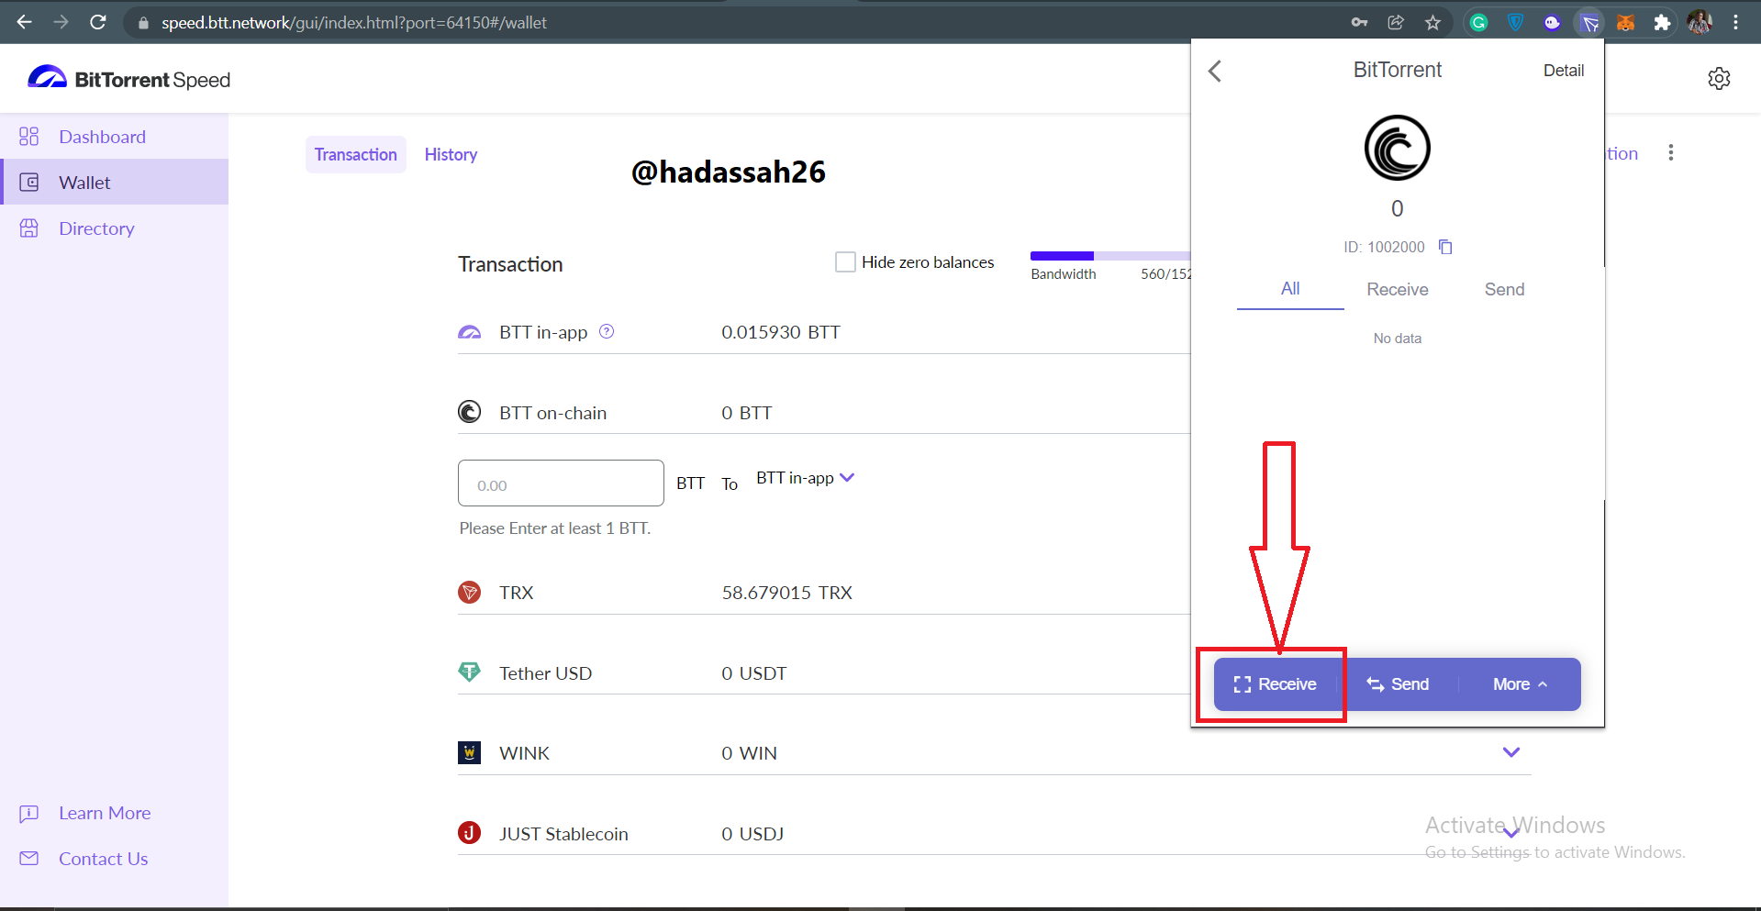Screen dimensions: 1761x911
Task: Go back using the browser back arrow
Action: pyautogui.click(x=25, y=22)
